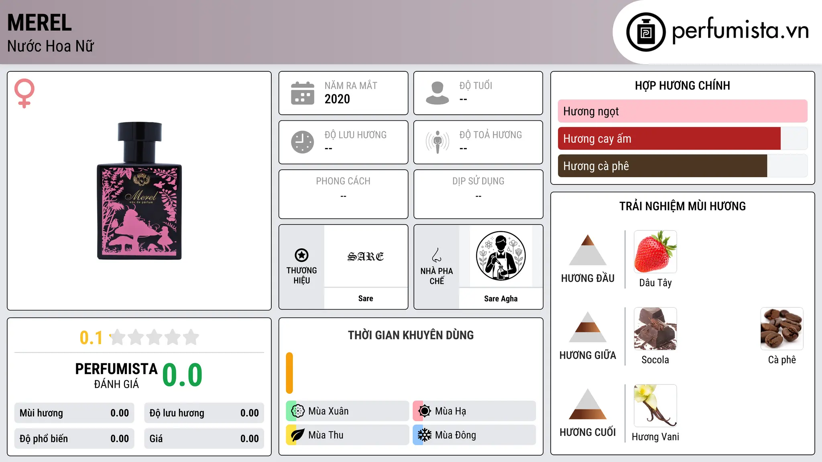This screenshot has width=822, height=462.
Task: Click the Hương giữa pyramid icon
Action: click(588, 327)
